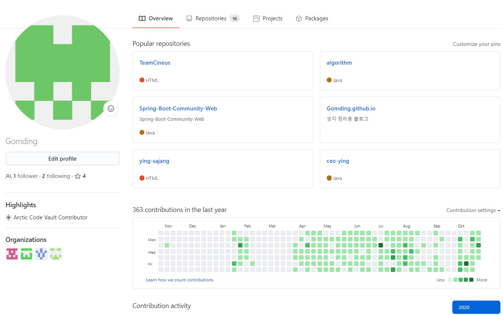Open the ceo-ying repository
Viewport: 503px width, 315px height.
(x=338, y=161)
